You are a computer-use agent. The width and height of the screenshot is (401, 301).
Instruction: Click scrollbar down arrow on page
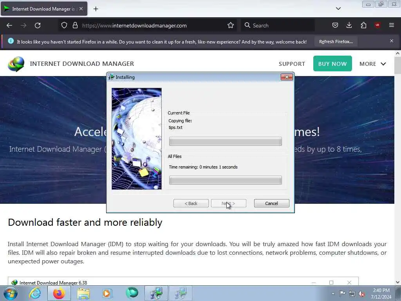[x=397, y=282]
